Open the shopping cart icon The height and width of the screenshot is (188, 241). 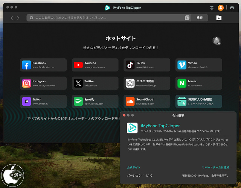(x=212, y=8)
